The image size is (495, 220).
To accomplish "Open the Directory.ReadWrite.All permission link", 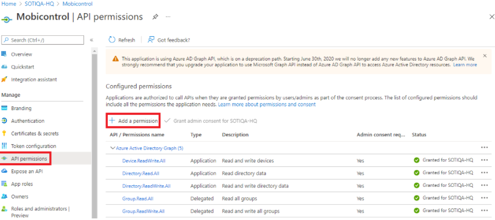I will click(146, 186).
